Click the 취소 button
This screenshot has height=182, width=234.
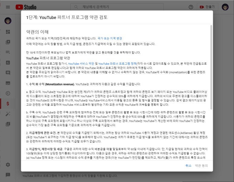(188, 166)
